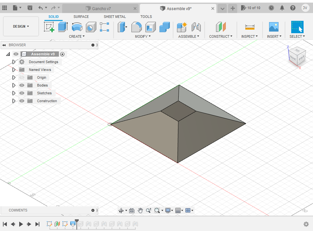This screenshot has width=313, height=231.
Task: Expand the Origin node
Action: coord(14,77)
